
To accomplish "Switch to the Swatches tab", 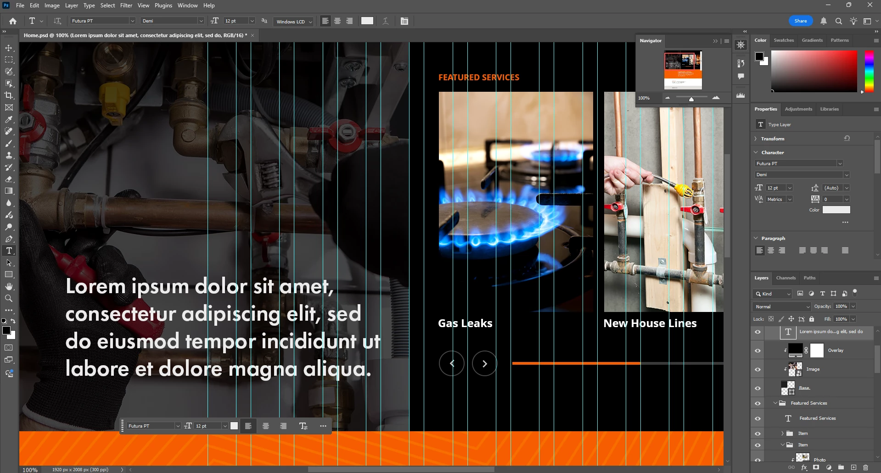I will coord(784,40).
